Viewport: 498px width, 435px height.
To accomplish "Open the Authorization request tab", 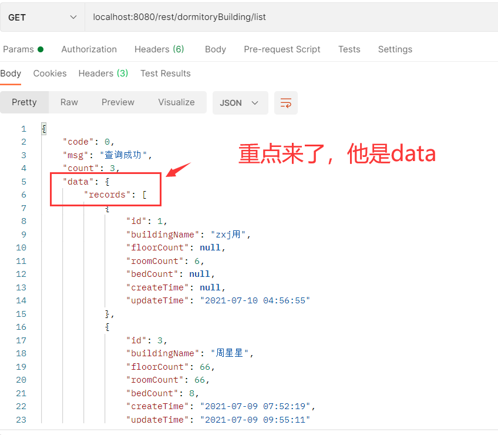I will click(x=89, y=49).
